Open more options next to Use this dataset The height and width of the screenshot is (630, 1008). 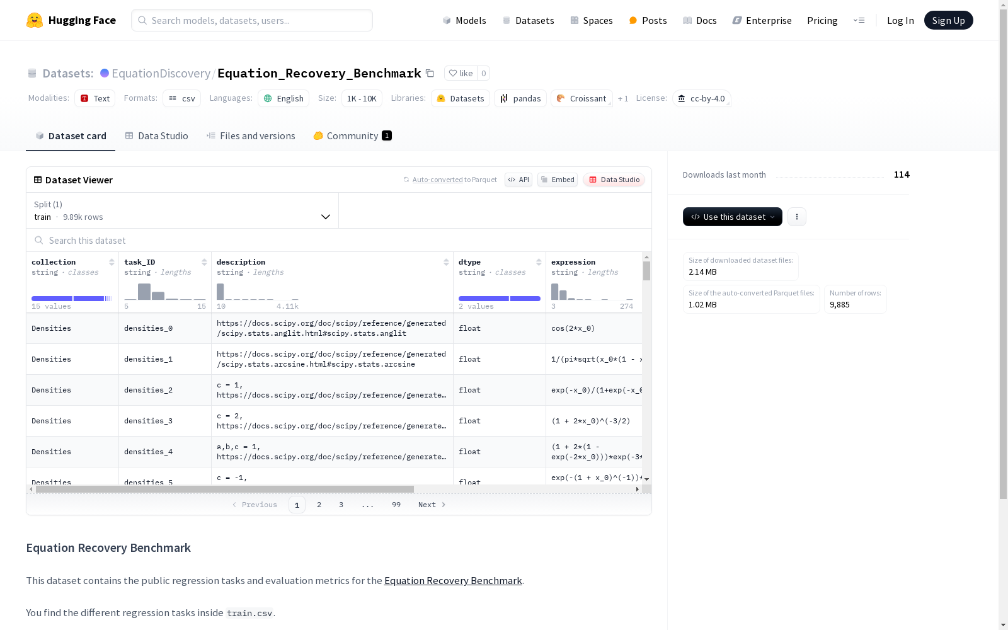click(797, 217)
